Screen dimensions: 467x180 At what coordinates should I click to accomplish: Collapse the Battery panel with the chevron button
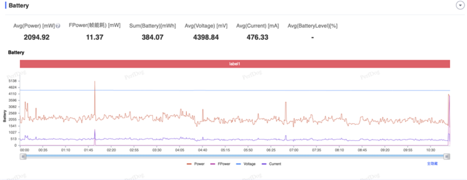460,6
